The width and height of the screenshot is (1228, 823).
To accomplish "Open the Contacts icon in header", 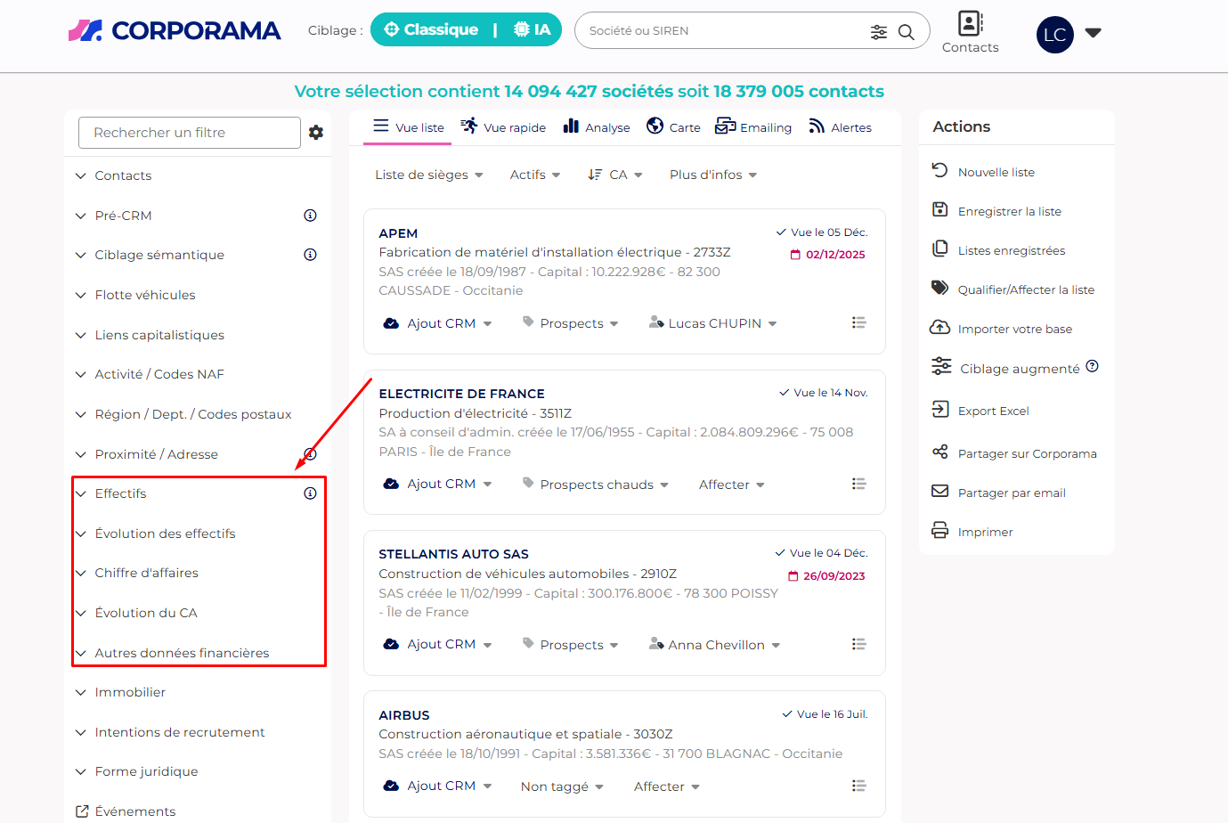I will coord(970,24).
